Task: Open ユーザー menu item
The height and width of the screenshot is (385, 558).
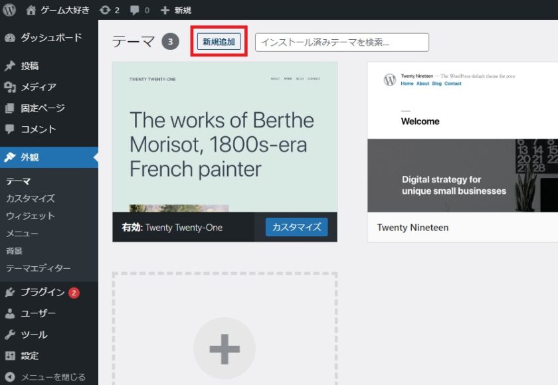Action: [x=49, y=313]
